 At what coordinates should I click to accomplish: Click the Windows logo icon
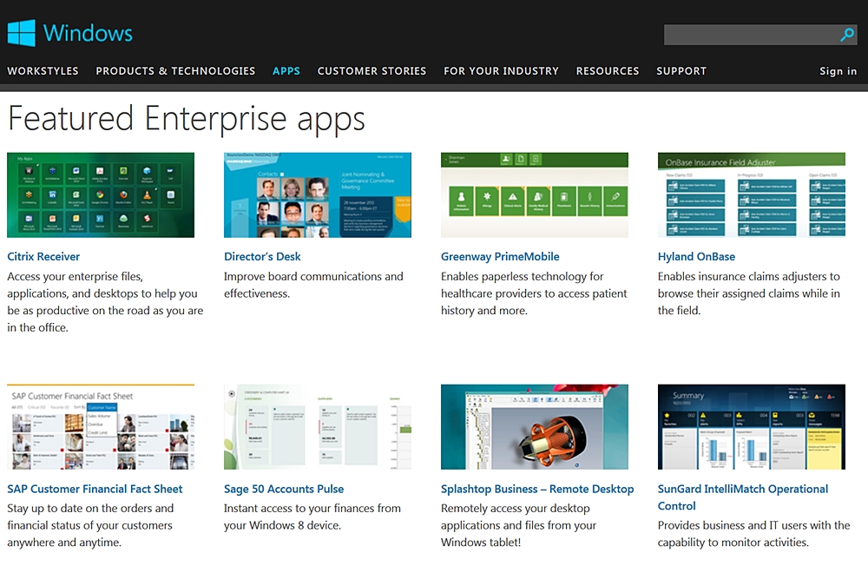tap(22, 33)
